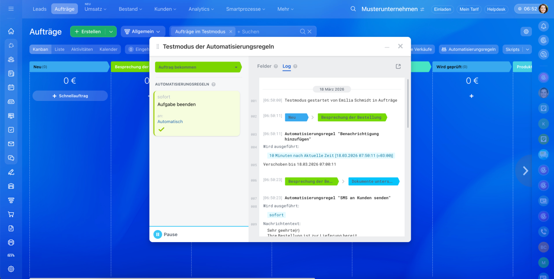554x279 pixels.
Task: Open the 'Allgemein' pipeline dropdown
Action: point(143,32)
